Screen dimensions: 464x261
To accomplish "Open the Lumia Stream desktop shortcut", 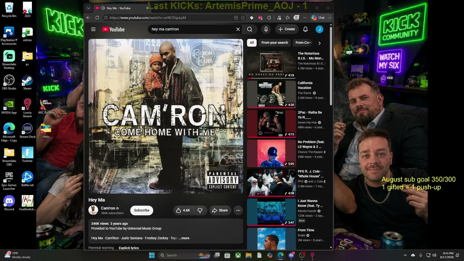I will point(27,108).
